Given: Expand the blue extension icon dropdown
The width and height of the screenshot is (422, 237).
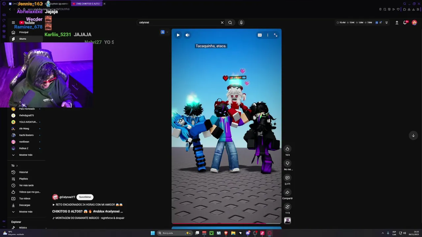Looking at the screenshot, I should [167, 32].
